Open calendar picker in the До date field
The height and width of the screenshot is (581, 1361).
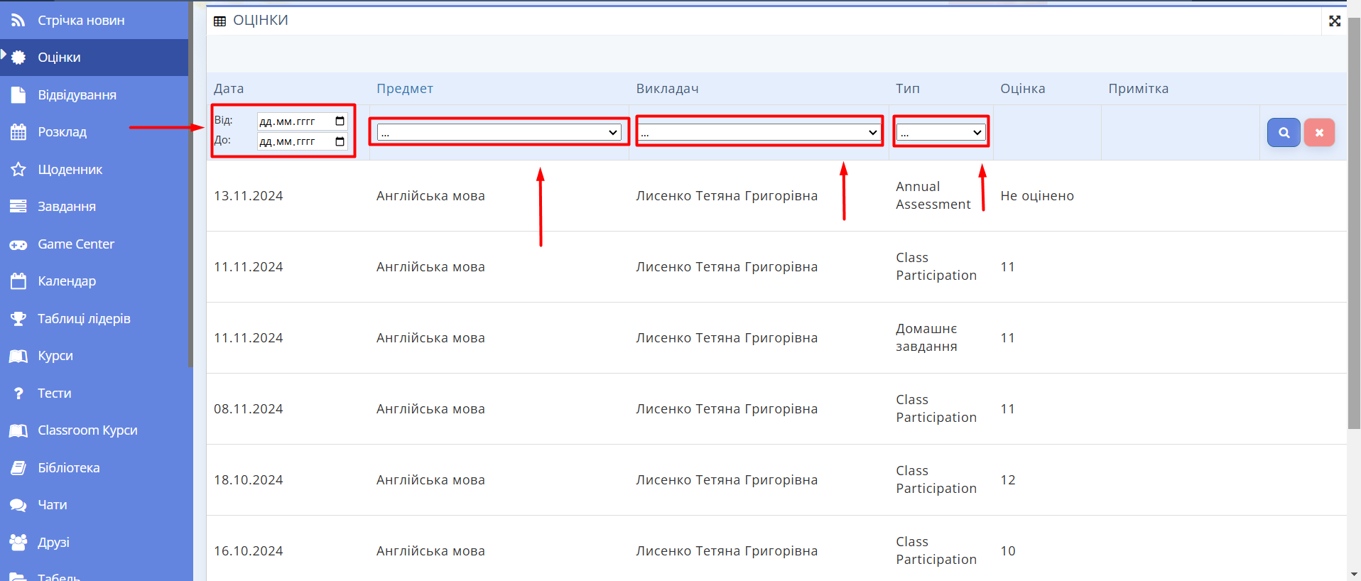[340, 142]
